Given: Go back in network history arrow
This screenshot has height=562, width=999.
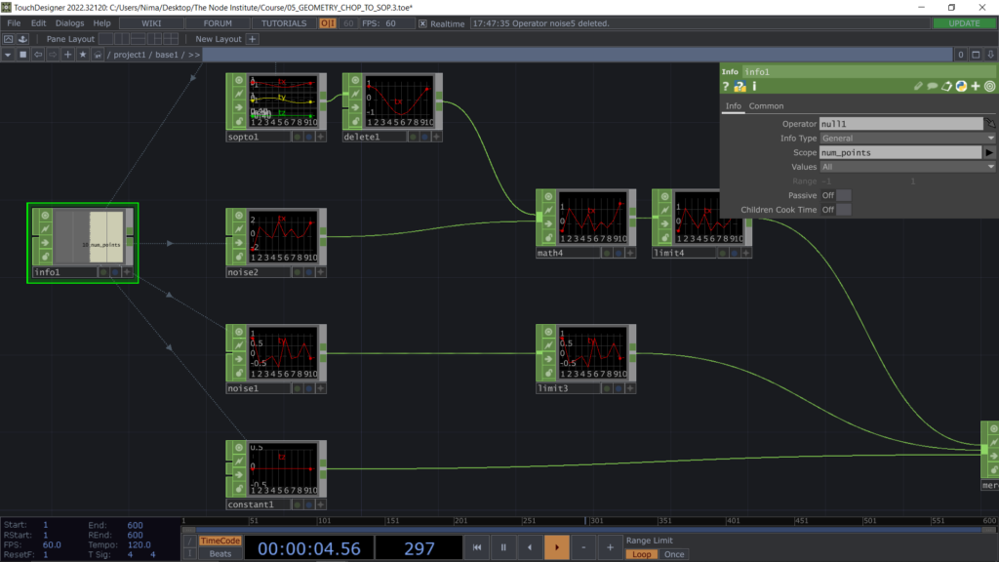Looking at the screenshot, I should click(38, 55).
